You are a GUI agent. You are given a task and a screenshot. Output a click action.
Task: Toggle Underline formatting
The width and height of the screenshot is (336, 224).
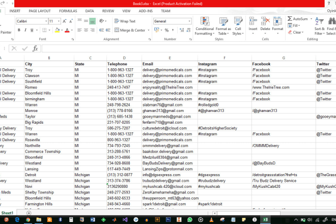(x=32, y=30)
